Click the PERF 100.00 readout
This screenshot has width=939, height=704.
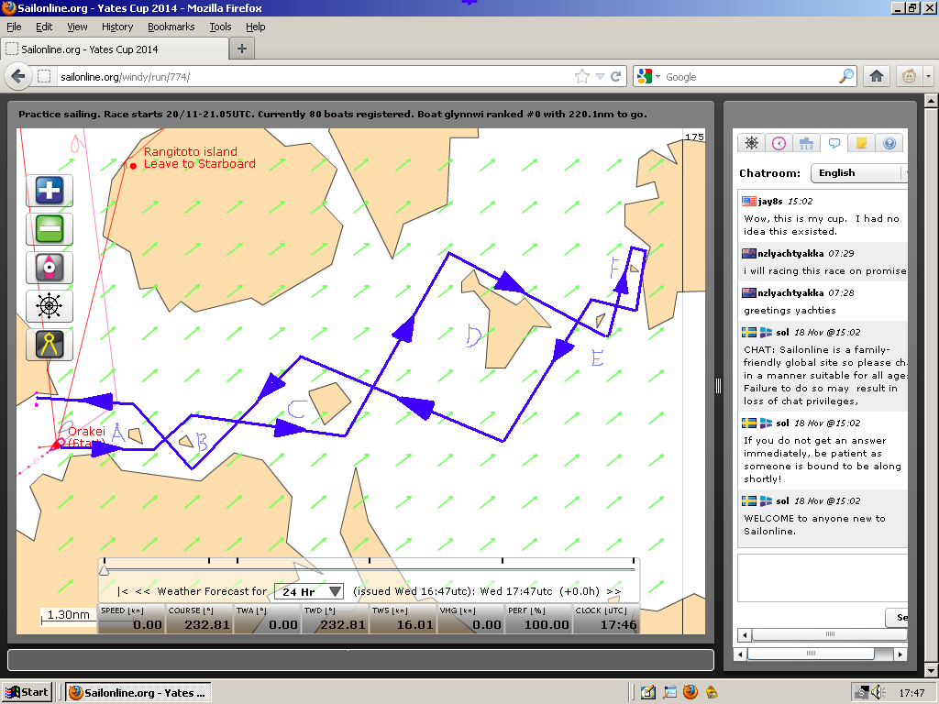coord(537,619)
